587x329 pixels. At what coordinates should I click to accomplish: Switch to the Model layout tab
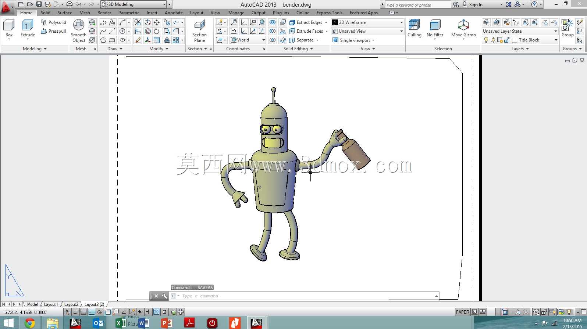[32, 304]
